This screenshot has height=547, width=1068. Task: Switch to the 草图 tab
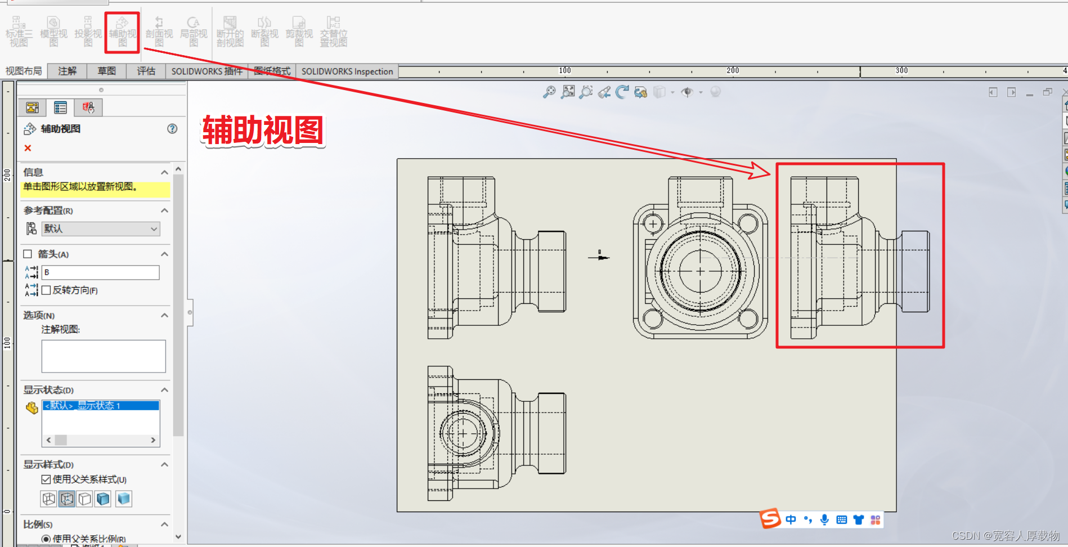[x=106, y=71]
